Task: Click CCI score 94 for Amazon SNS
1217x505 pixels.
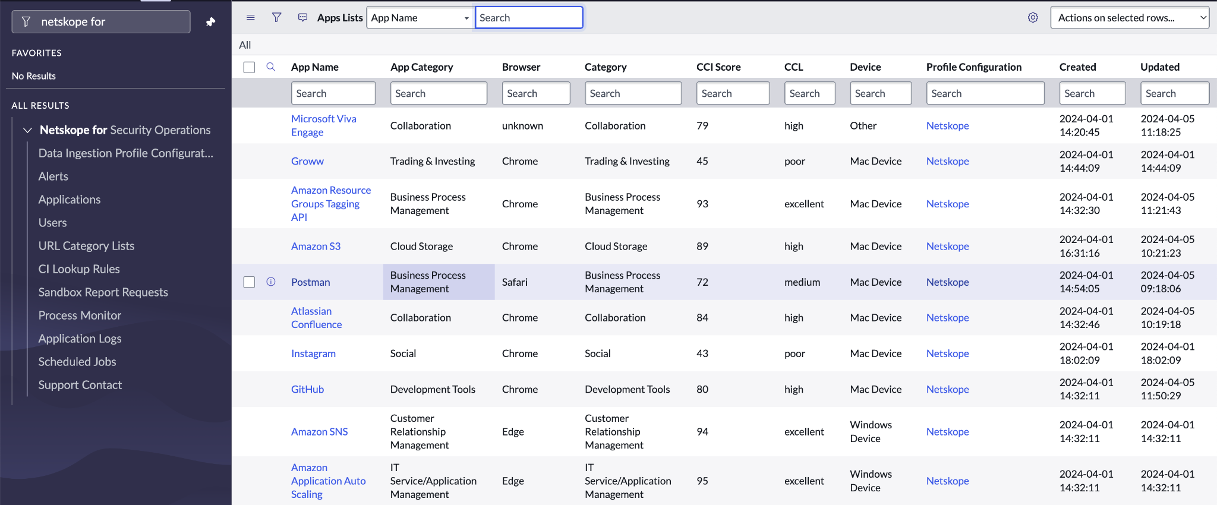Action: tap(702, 432)
